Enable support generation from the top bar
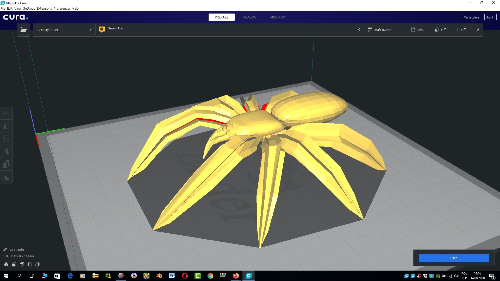This screenshot has height=281, width=500. pyautogui.click(x=440, y=30)
